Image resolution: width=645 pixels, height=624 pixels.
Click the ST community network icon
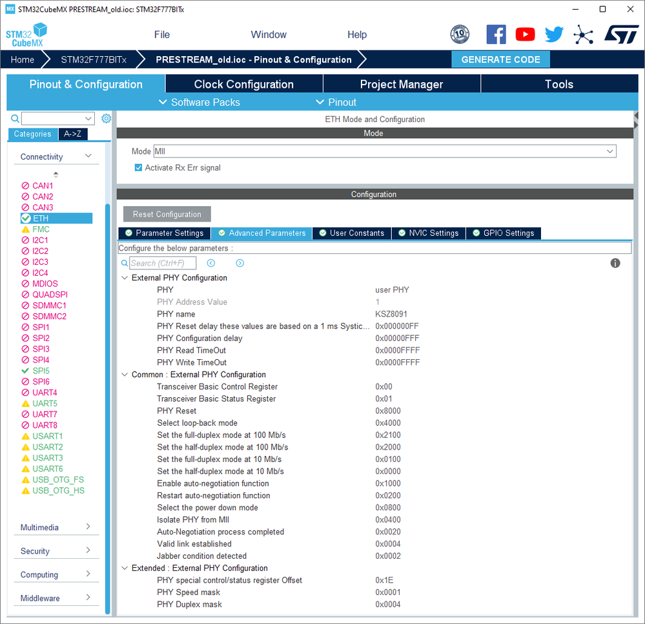pyautogui.click(x=583, y=35)
